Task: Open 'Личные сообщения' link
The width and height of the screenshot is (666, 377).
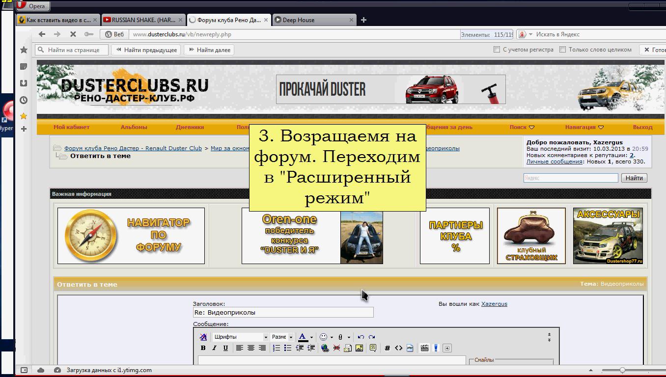Action: point(555,162)
